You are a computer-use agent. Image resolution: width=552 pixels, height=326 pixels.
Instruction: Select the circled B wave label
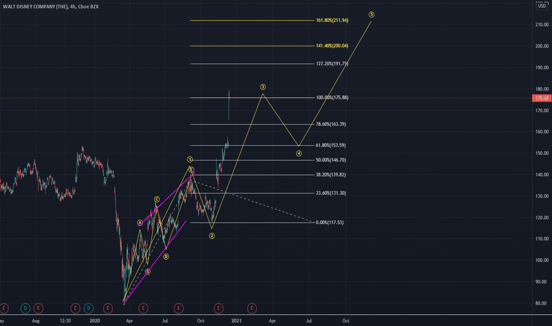tap(148, 271)
